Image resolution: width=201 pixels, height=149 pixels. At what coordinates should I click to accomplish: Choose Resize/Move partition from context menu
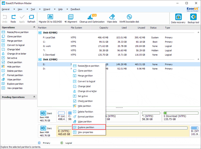point(89,66)
